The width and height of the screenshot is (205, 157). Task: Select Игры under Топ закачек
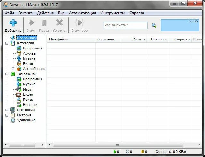click(27, 89)
